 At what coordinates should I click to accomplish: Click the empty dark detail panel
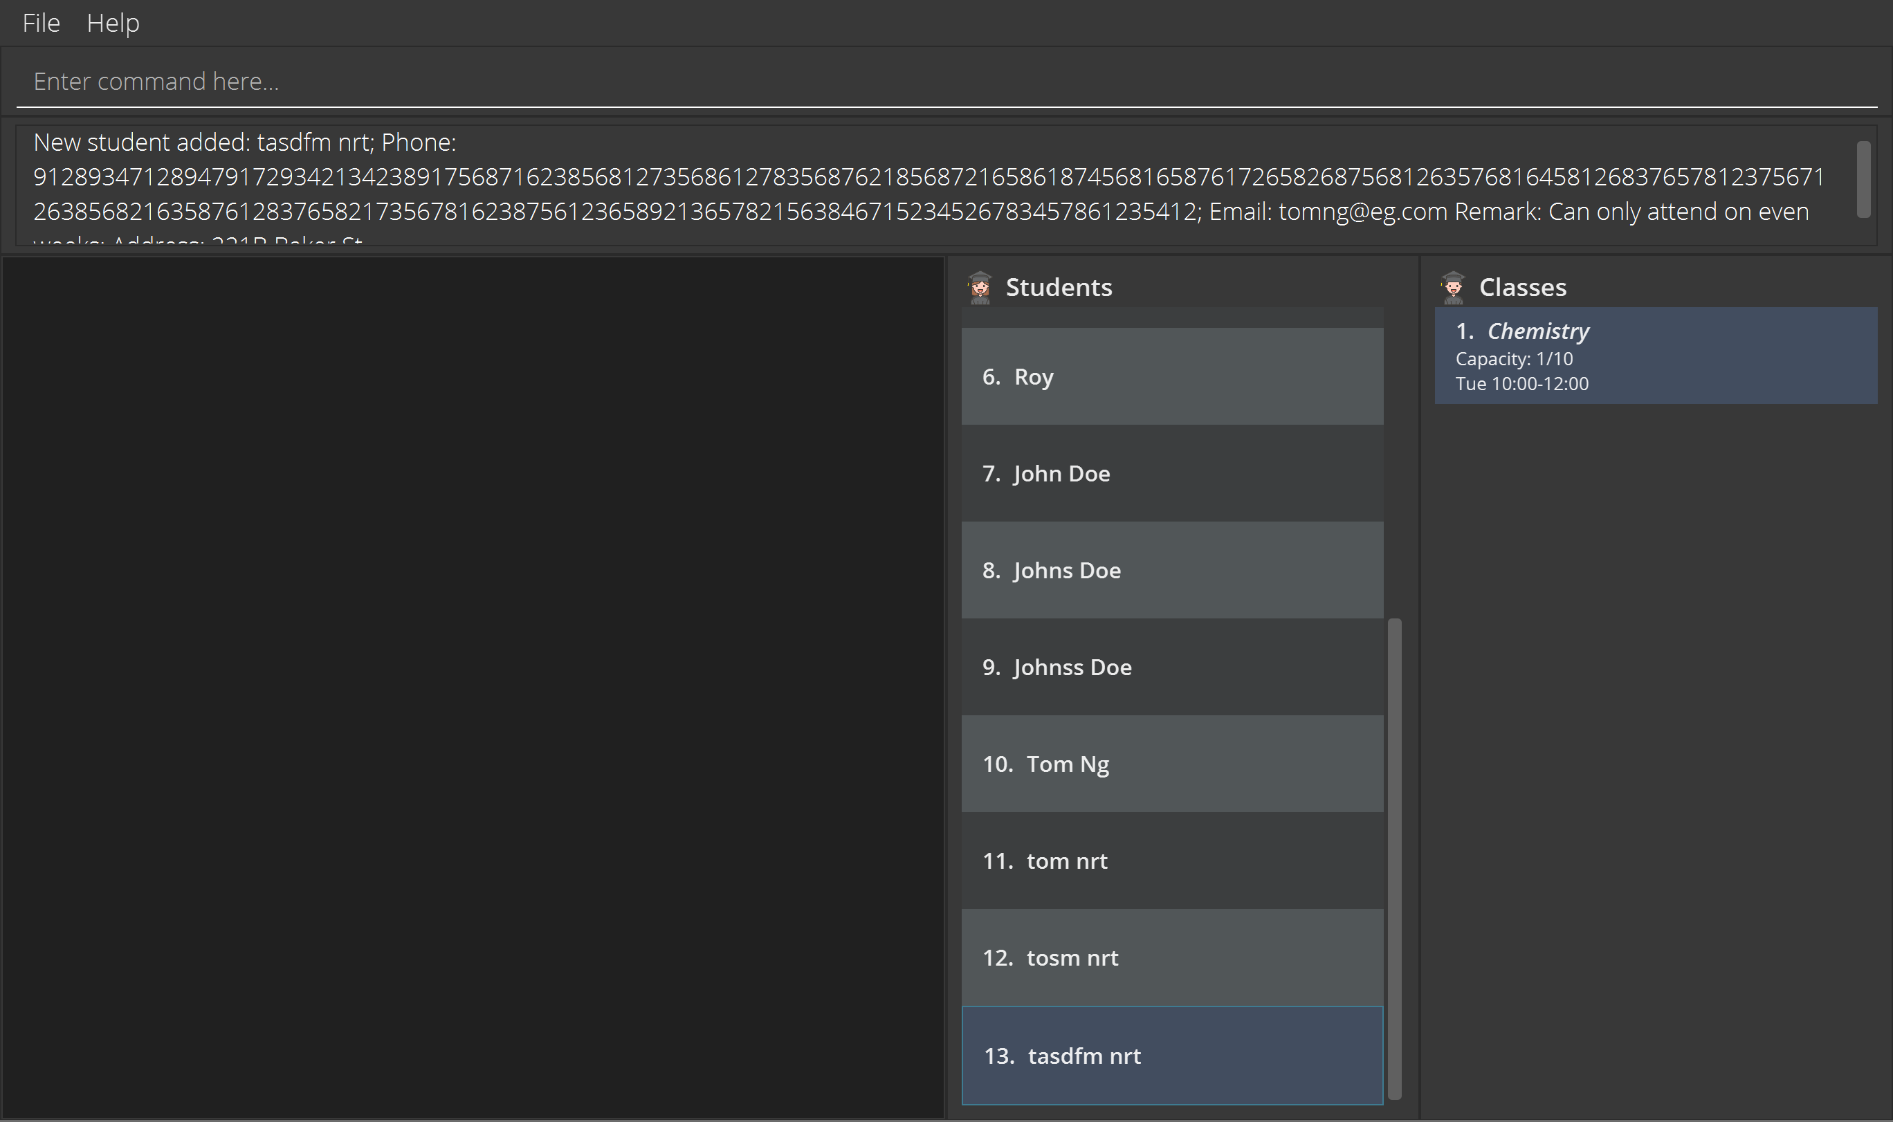(x=473, y=688)
